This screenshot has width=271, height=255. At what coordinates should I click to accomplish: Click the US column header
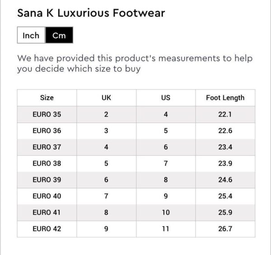tap(166, 97)
